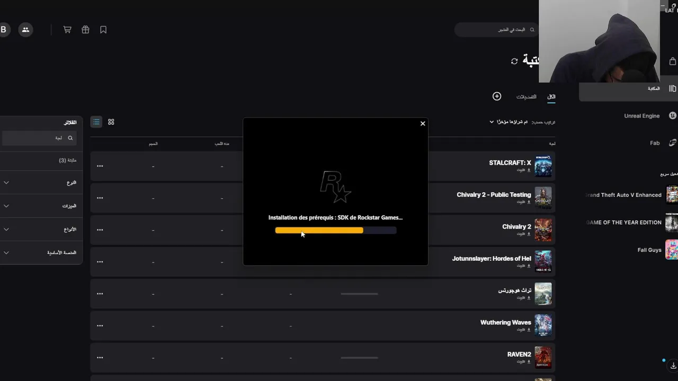Select the الكل tab
678x381 pixels.
(551, 97)
